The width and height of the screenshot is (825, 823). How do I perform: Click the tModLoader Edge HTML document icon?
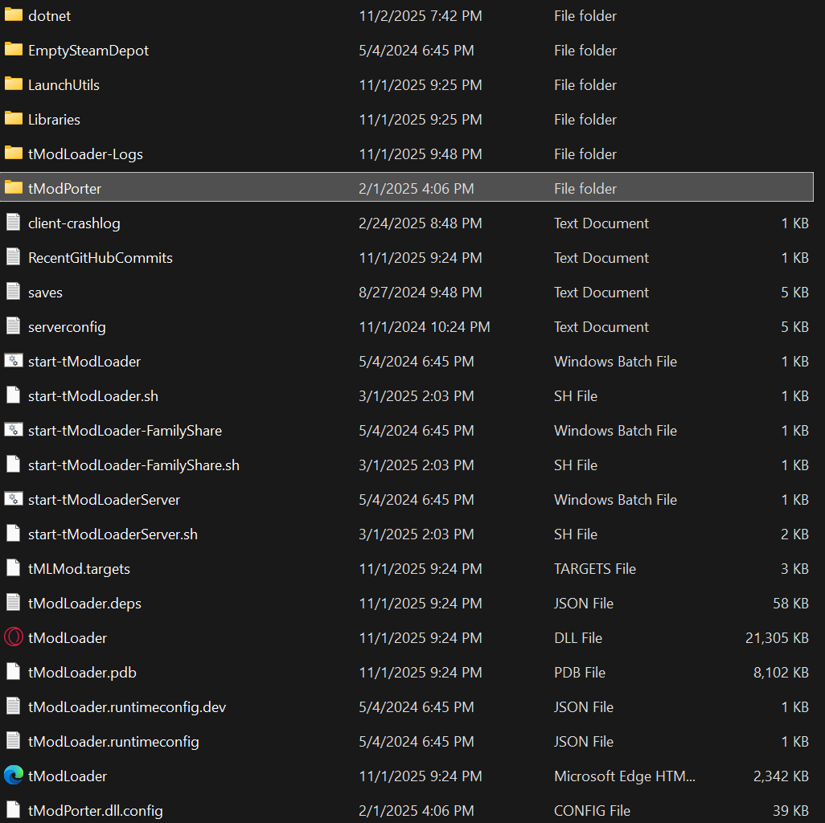[x=12, y=776]
